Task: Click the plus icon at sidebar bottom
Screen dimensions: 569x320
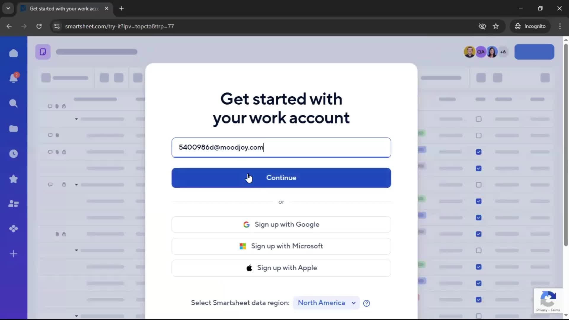Action: coord(13,254)
